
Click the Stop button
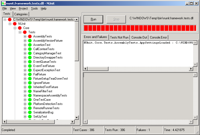[116, 19]
